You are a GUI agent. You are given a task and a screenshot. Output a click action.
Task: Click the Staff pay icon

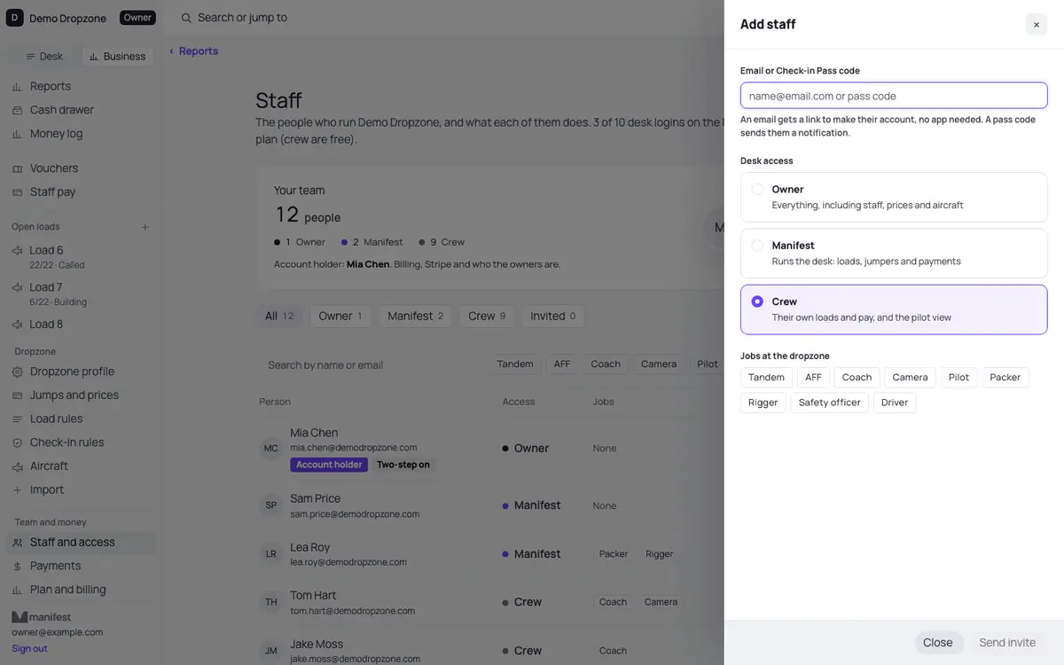point(18,192)
